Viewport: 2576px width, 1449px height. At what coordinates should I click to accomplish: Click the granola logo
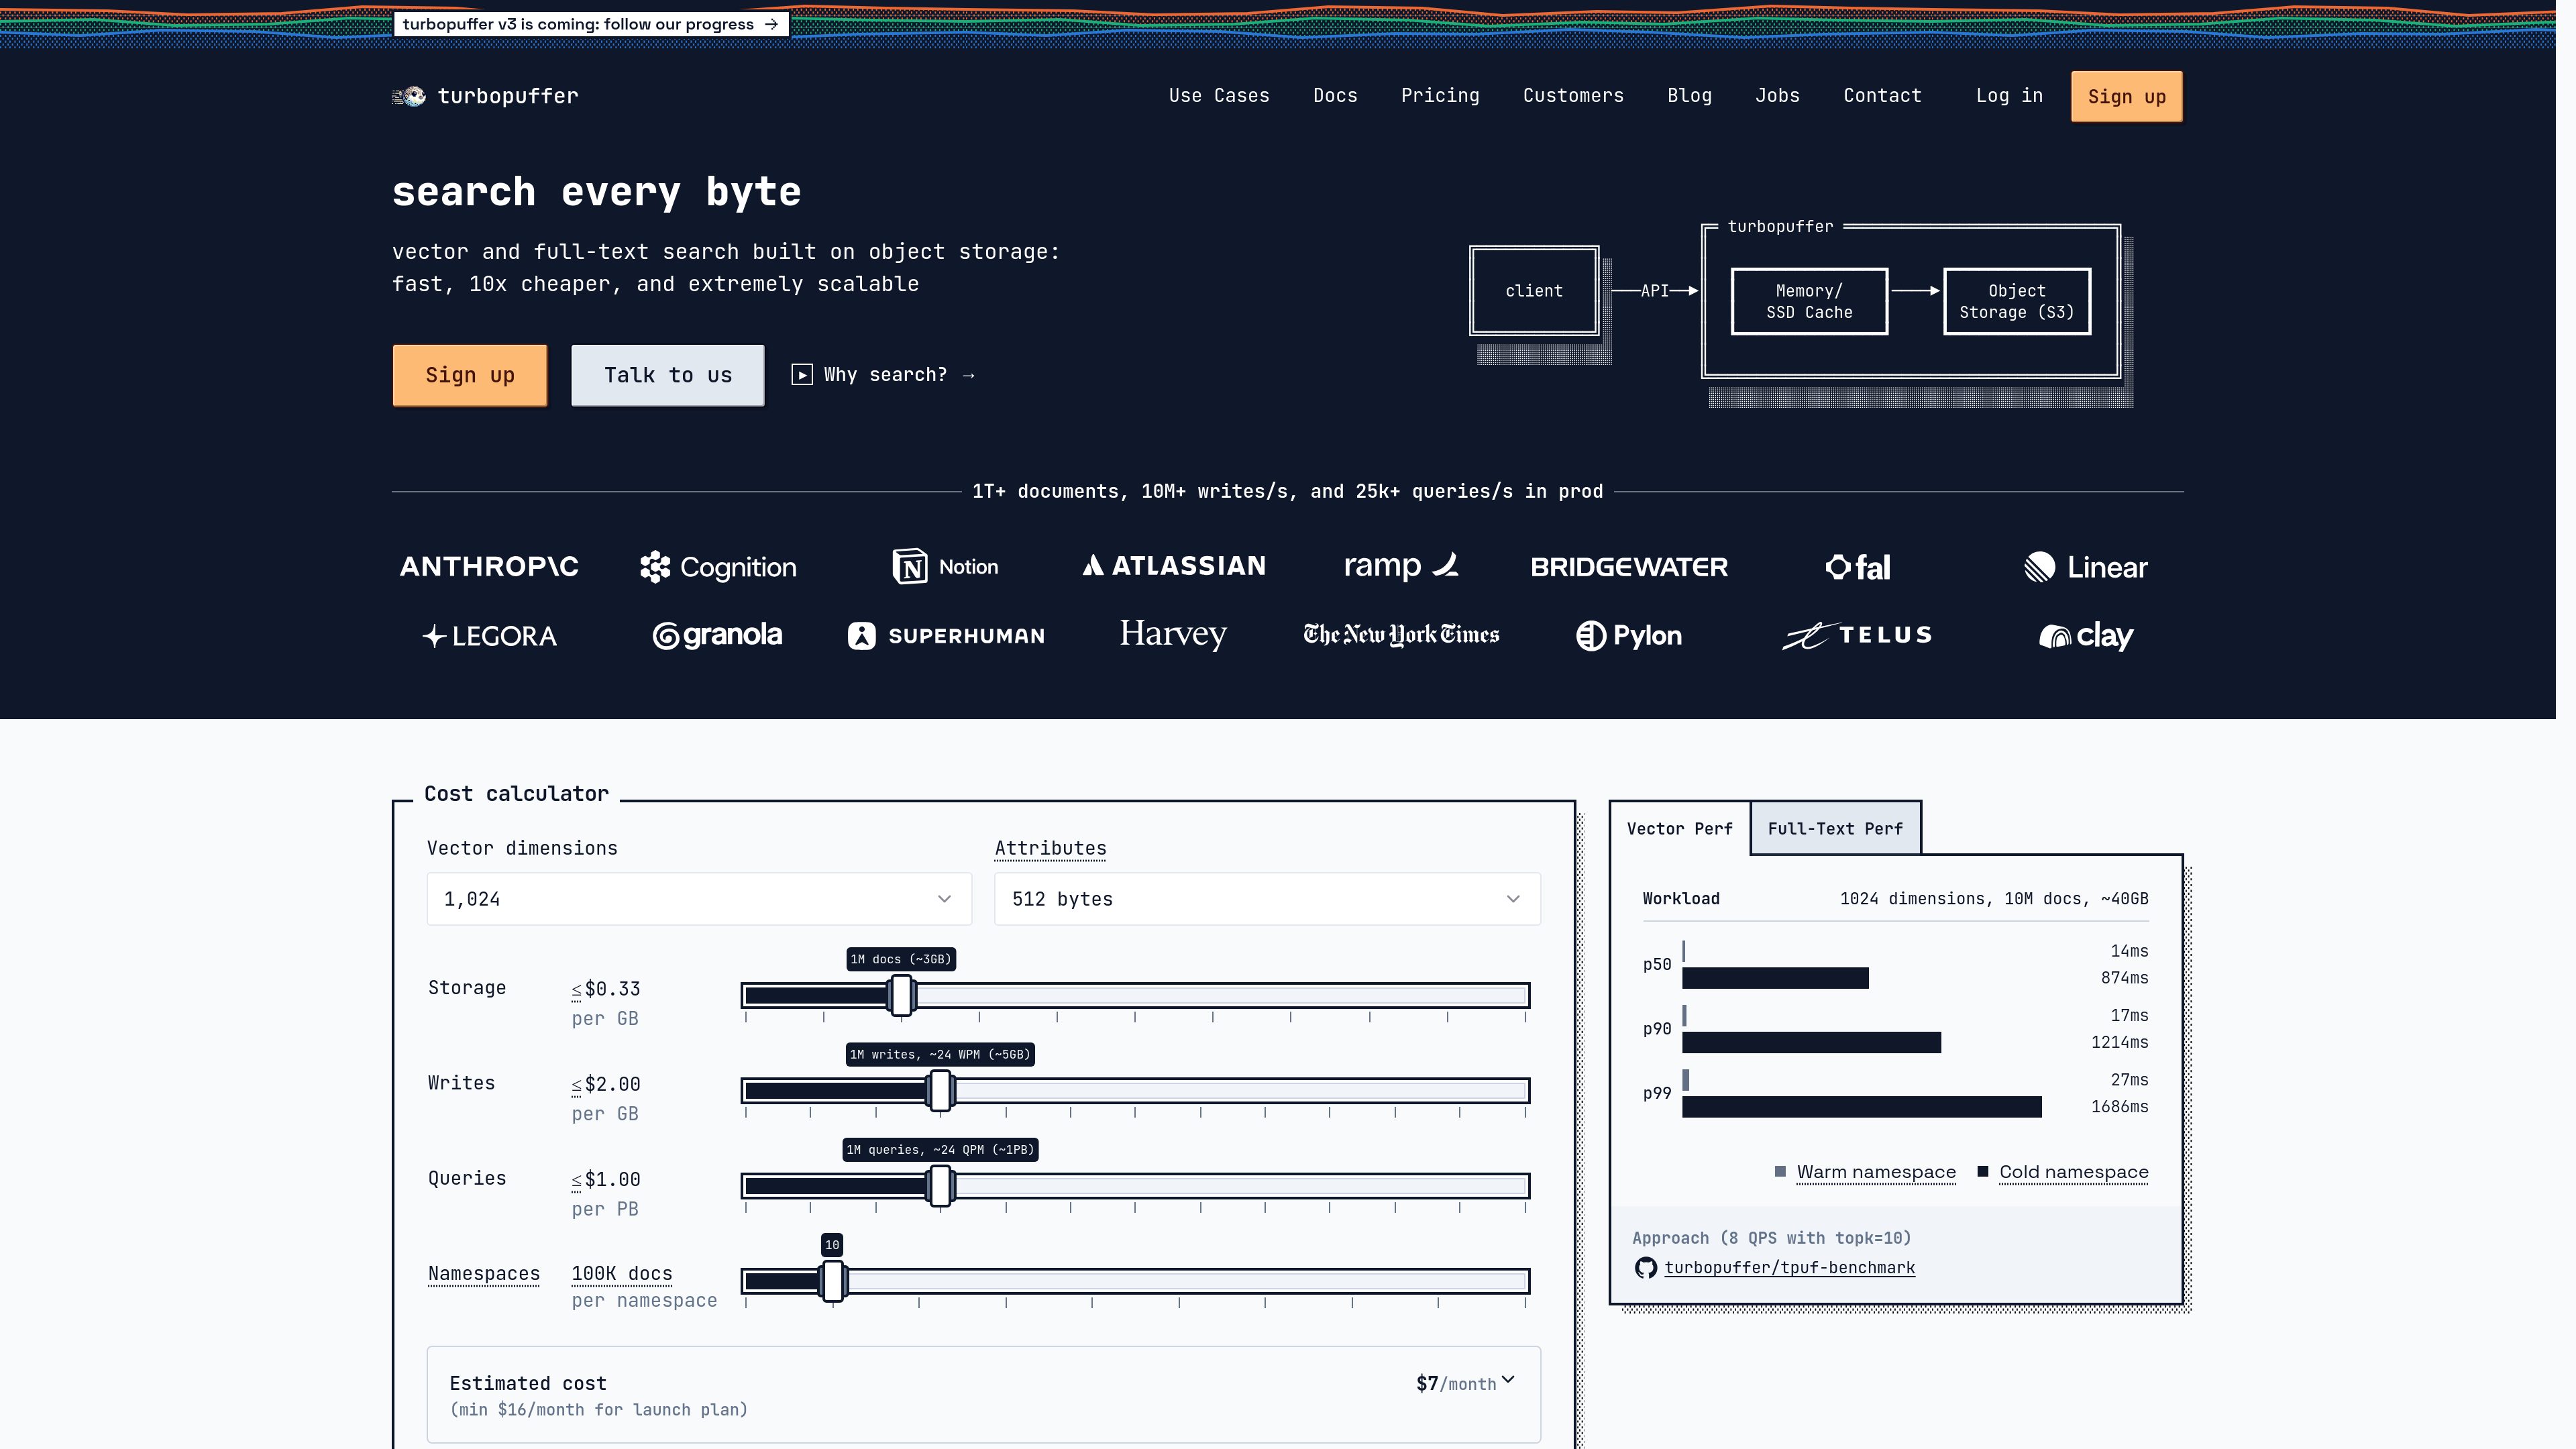click(x=718, y=636)
